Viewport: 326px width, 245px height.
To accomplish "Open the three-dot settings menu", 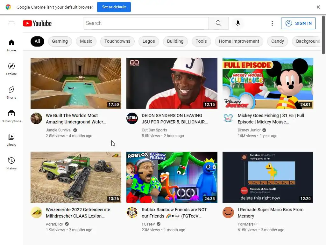I will (272, 23).
